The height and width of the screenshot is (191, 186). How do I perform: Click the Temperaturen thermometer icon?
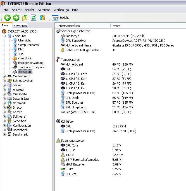tap(58, 60)
